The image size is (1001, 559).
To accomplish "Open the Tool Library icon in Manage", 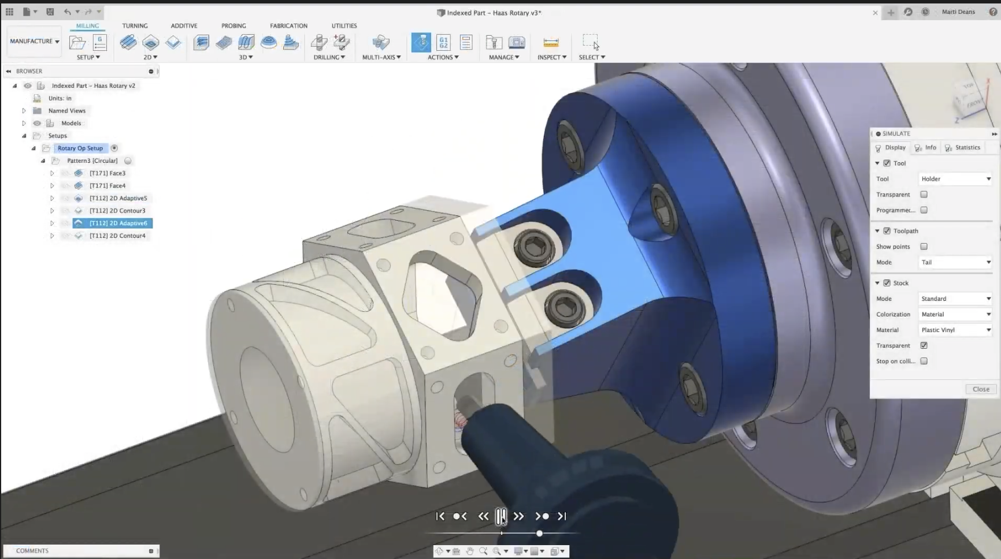I will click(x=494, y=42).
